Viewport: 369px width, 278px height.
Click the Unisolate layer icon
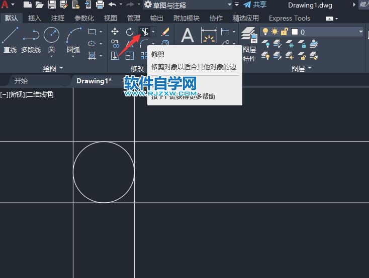coord(278,56)
